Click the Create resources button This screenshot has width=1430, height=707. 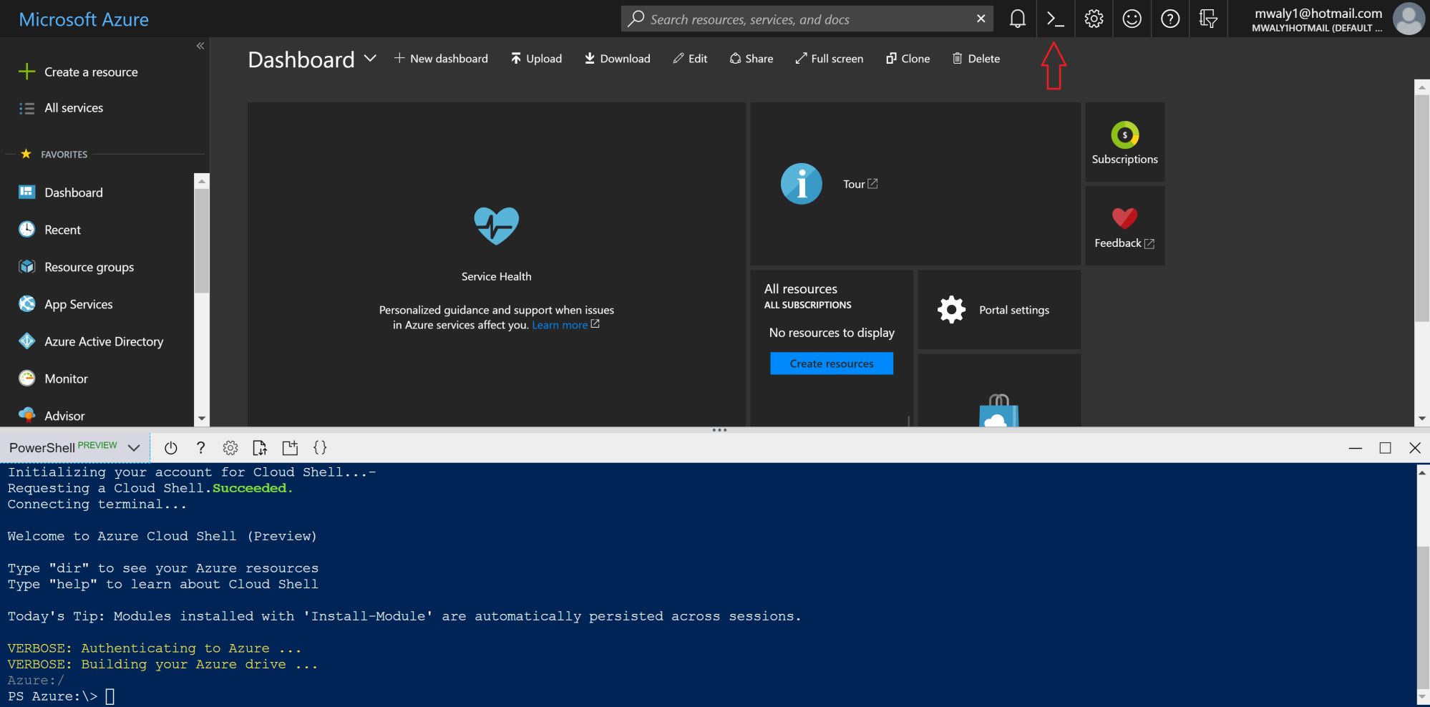832,364
